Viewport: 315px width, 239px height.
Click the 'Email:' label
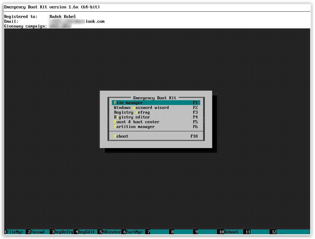(x=11, y=21)
